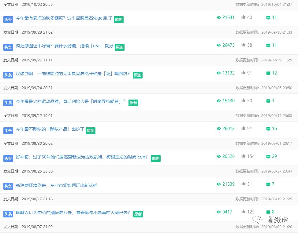This screenshot has height=233, width=298.
Task: Click the 原创 badge on the 特朗普 article
Action: (133, 103)
